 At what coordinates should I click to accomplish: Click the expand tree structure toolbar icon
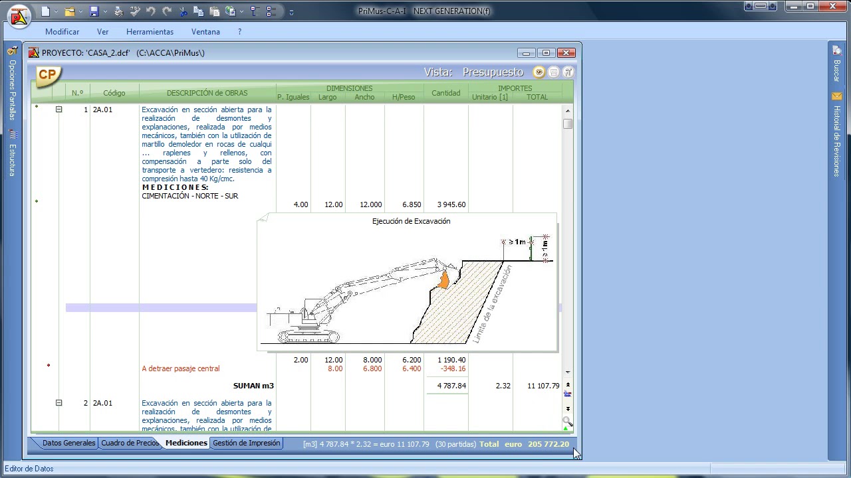point(271,11)
